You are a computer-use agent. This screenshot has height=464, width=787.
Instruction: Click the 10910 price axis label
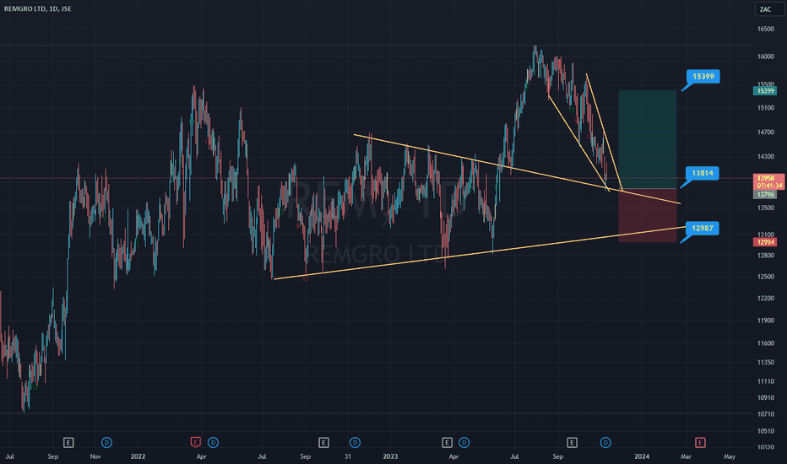click(x=765, y=398)
